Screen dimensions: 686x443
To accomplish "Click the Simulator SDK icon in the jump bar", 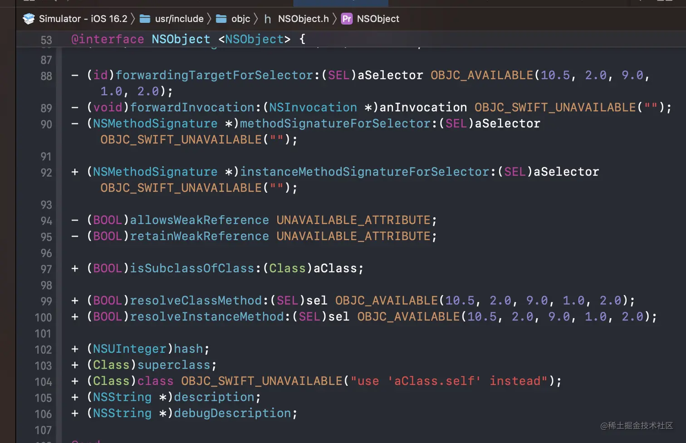I will (x=29, y=19).
